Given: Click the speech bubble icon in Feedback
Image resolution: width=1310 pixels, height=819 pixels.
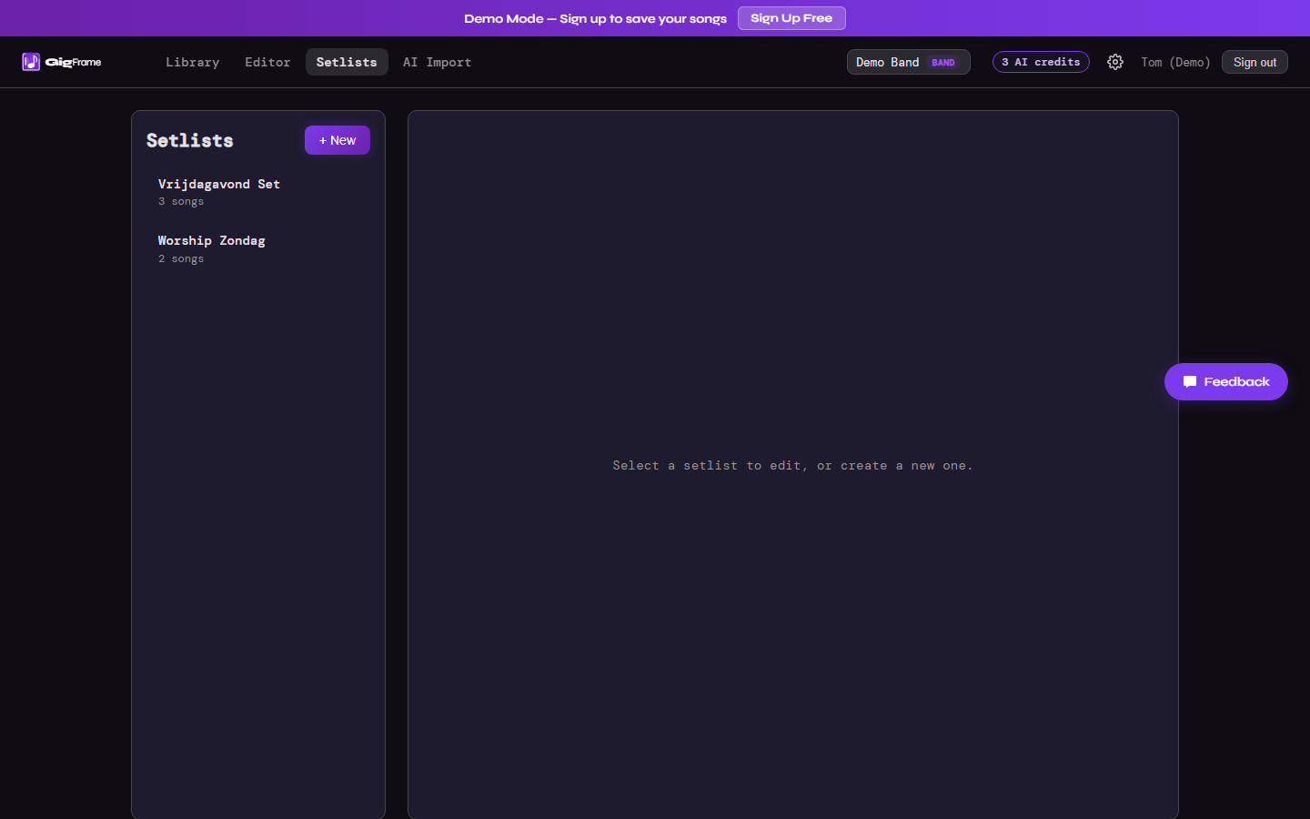Looking at the screenshot, I should (1190, 382).
